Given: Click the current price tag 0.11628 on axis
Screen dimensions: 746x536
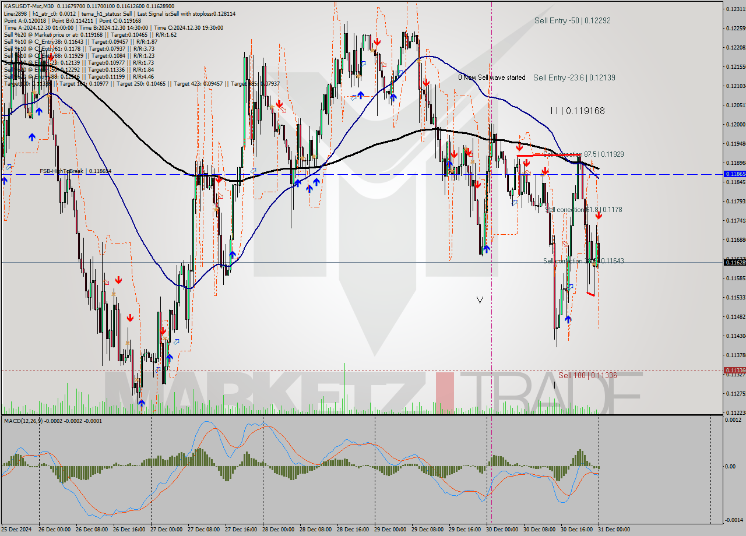Looking at the screenshot, I should [734, 263].
